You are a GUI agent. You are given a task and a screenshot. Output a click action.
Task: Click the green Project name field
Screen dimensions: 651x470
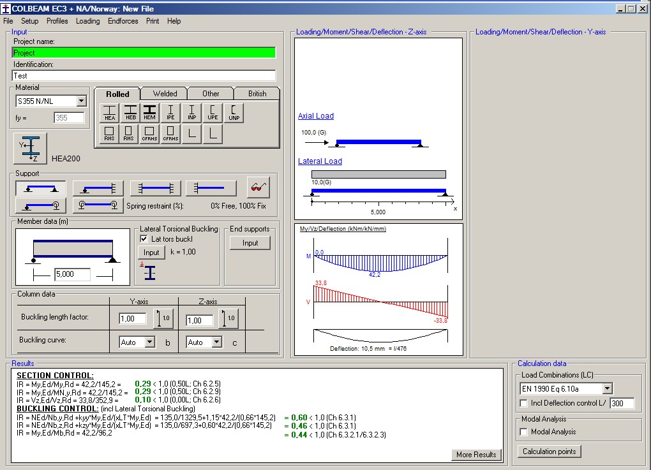(x=144, y=53)
